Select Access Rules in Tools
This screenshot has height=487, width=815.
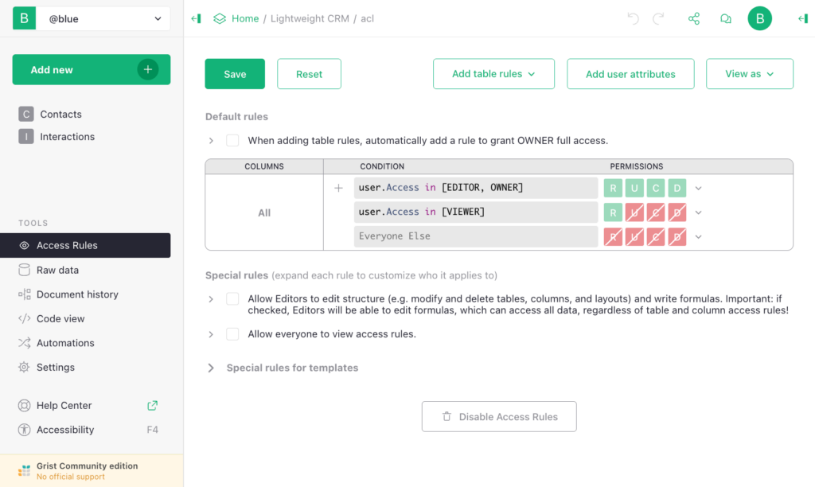coord(85,245)
